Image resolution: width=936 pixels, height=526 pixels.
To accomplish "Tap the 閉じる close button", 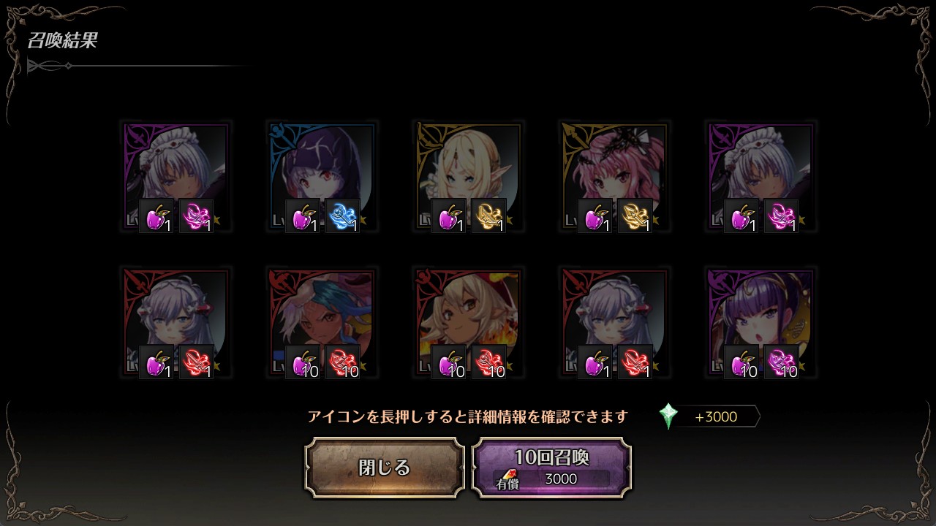I will click(x=385, y=468).
